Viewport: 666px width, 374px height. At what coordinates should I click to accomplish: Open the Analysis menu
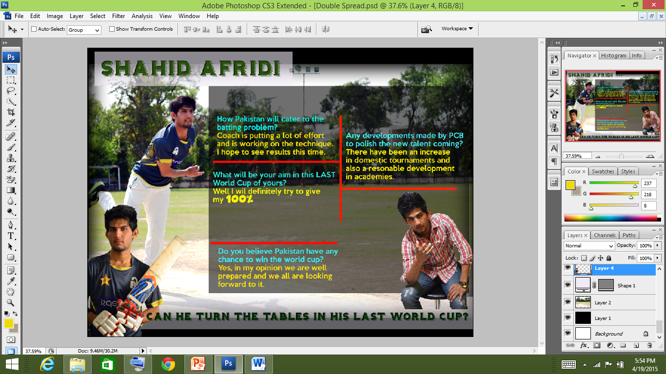pyautogui.click(x=142, y=16)
